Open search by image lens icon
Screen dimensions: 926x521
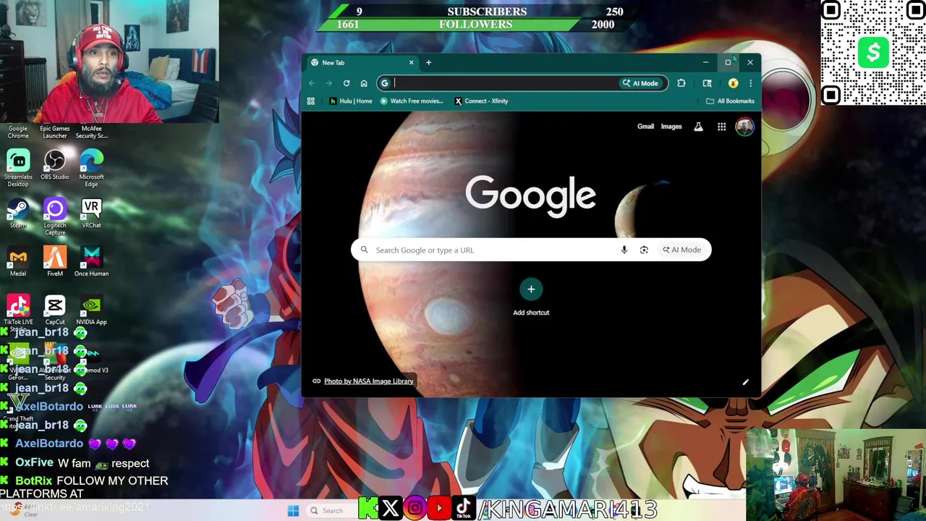coord(644,250)
